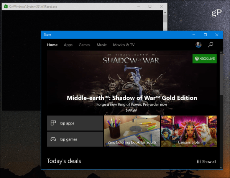Click the WSReset window Store bag icon

[x=6, y=7]
